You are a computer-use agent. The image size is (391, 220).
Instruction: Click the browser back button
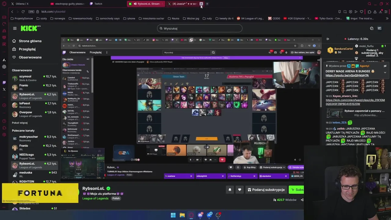(x=12, y=12)
